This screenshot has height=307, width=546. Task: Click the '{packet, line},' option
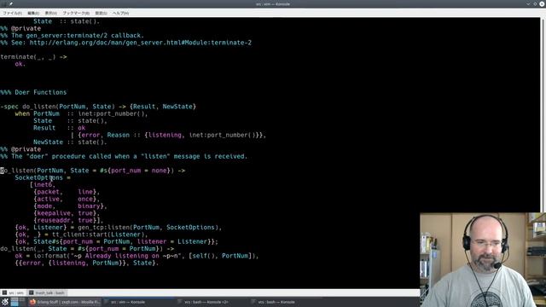pyautogui.click(x=67, y=192)
